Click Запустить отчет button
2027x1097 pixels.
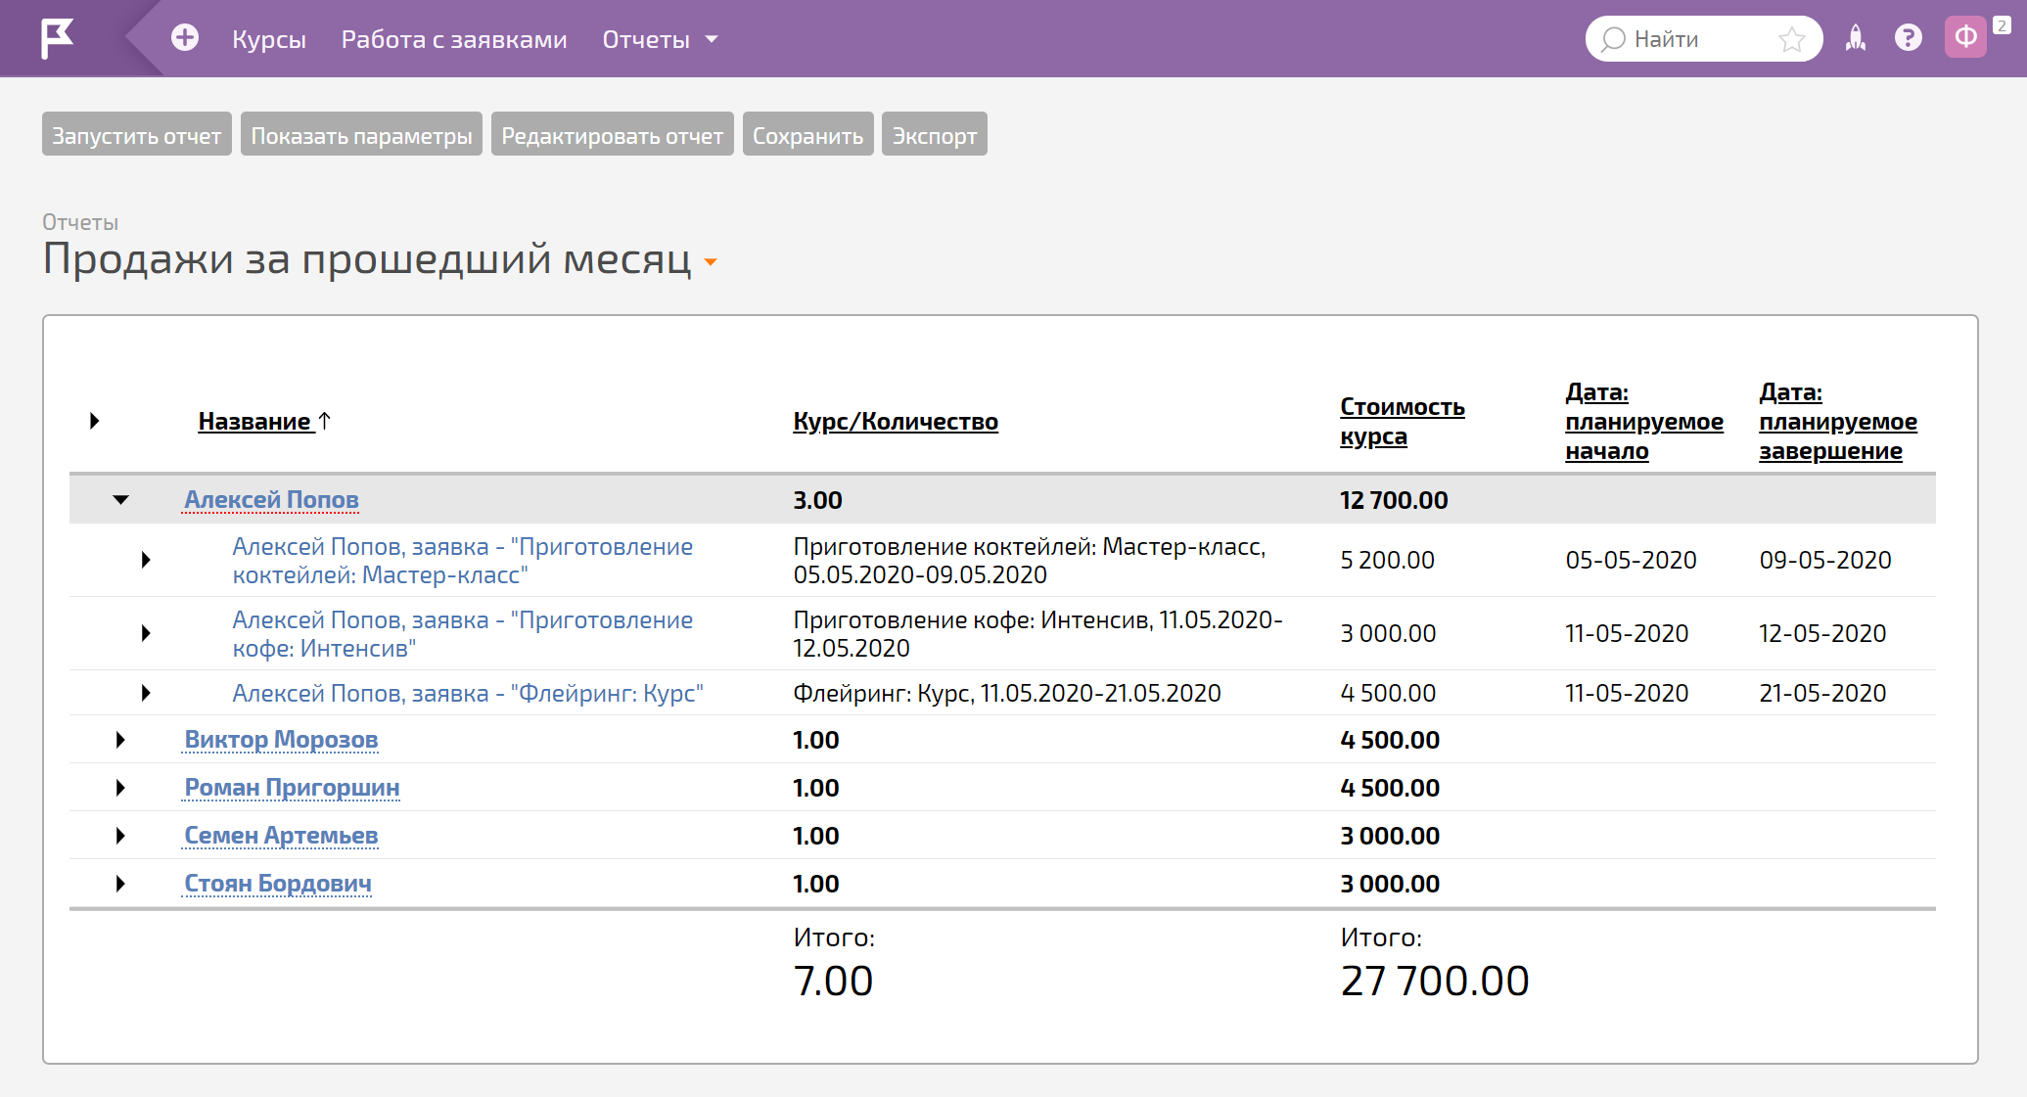point(137,135)
